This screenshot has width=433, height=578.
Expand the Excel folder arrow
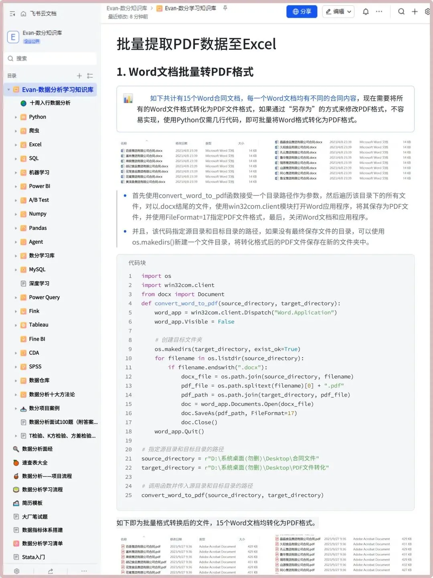click(16, 145)
